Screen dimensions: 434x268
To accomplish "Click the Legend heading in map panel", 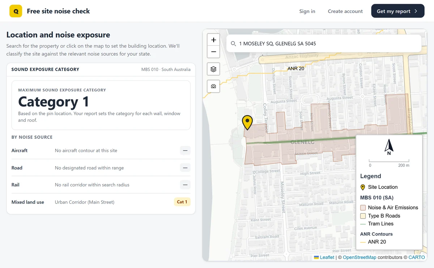I will pyautogui.click(x=371, y=176).
